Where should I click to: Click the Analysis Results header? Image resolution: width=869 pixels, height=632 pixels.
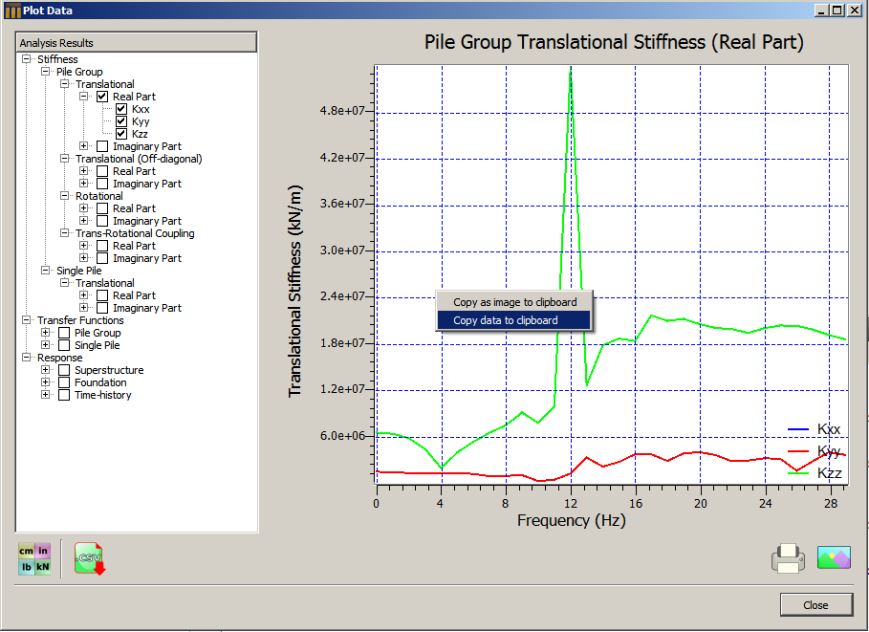136,43
